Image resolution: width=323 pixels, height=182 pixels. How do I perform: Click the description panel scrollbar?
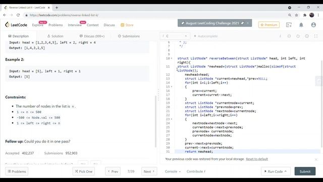155,121
